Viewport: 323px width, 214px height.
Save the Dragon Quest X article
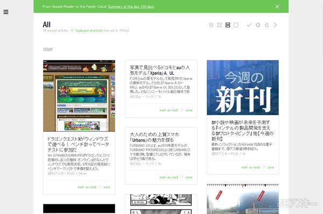(x=107, y=187)
